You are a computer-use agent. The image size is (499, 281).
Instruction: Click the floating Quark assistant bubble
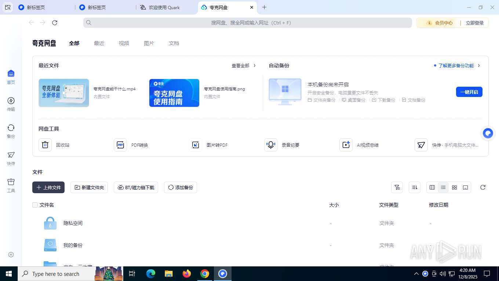[x=488, y=133]
